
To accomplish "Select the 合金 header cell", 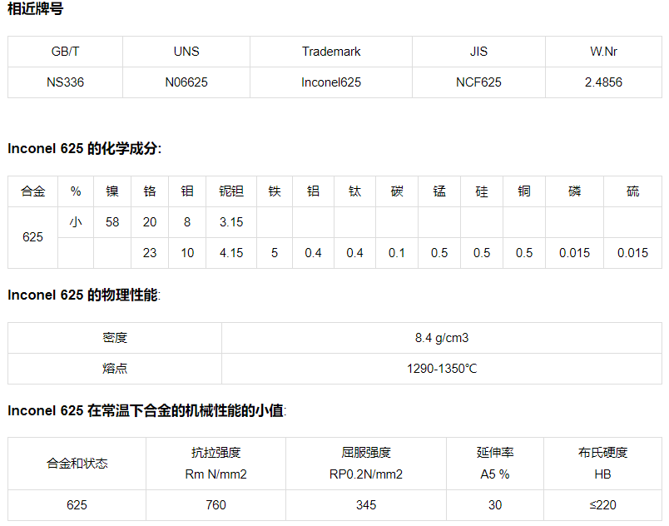I will tap(32, 191).
